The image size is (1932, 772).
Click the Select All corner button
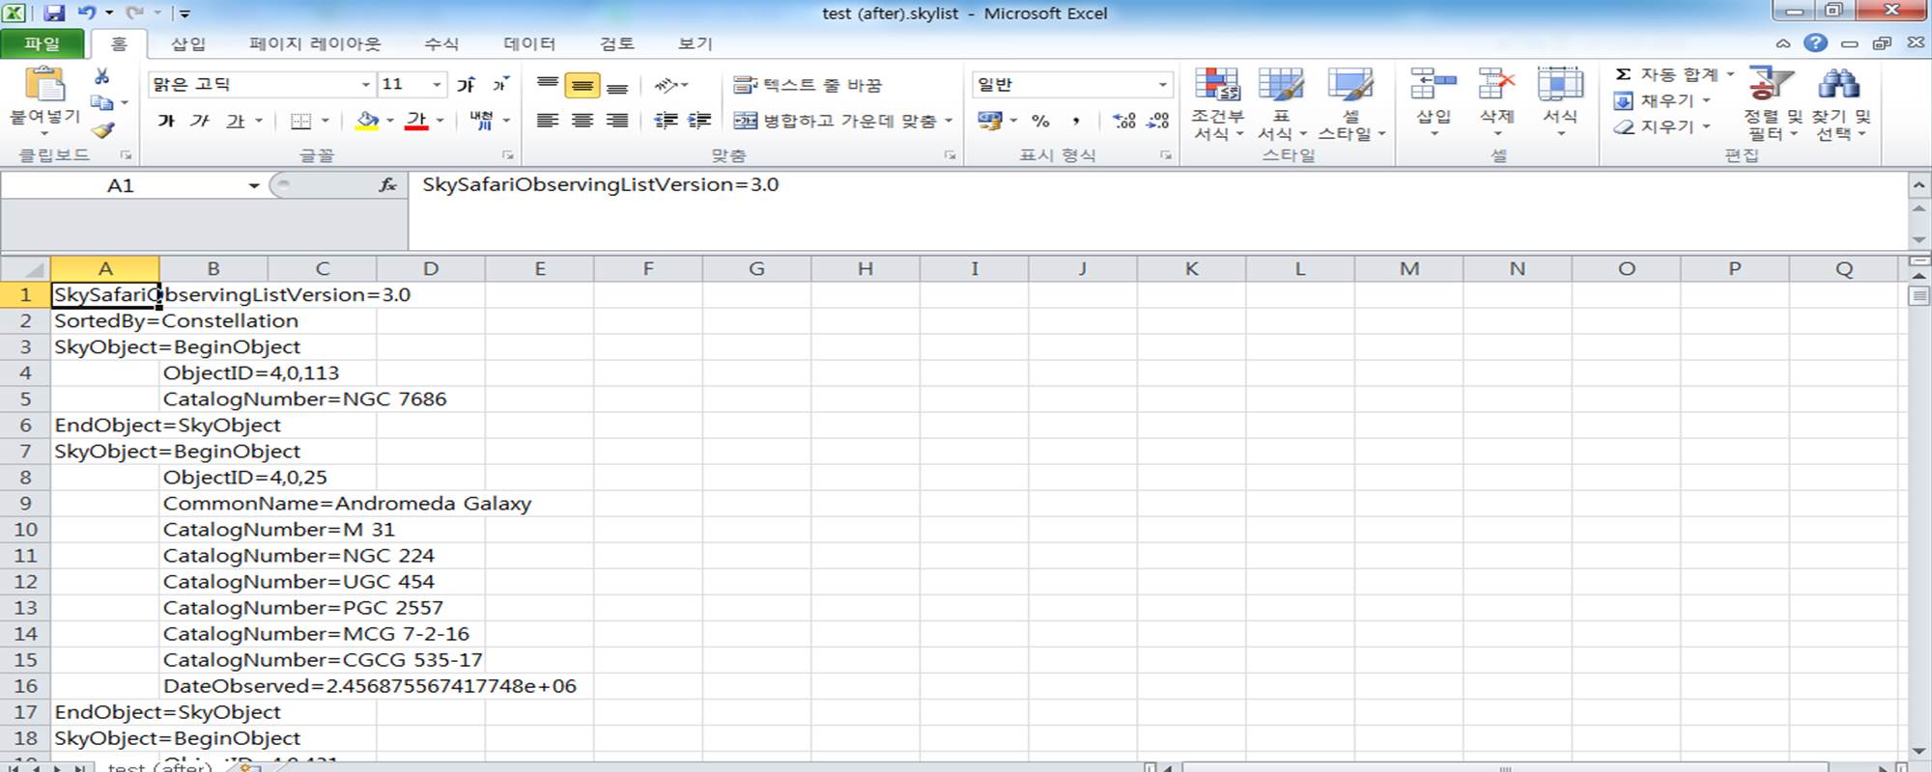coord(25,268)
